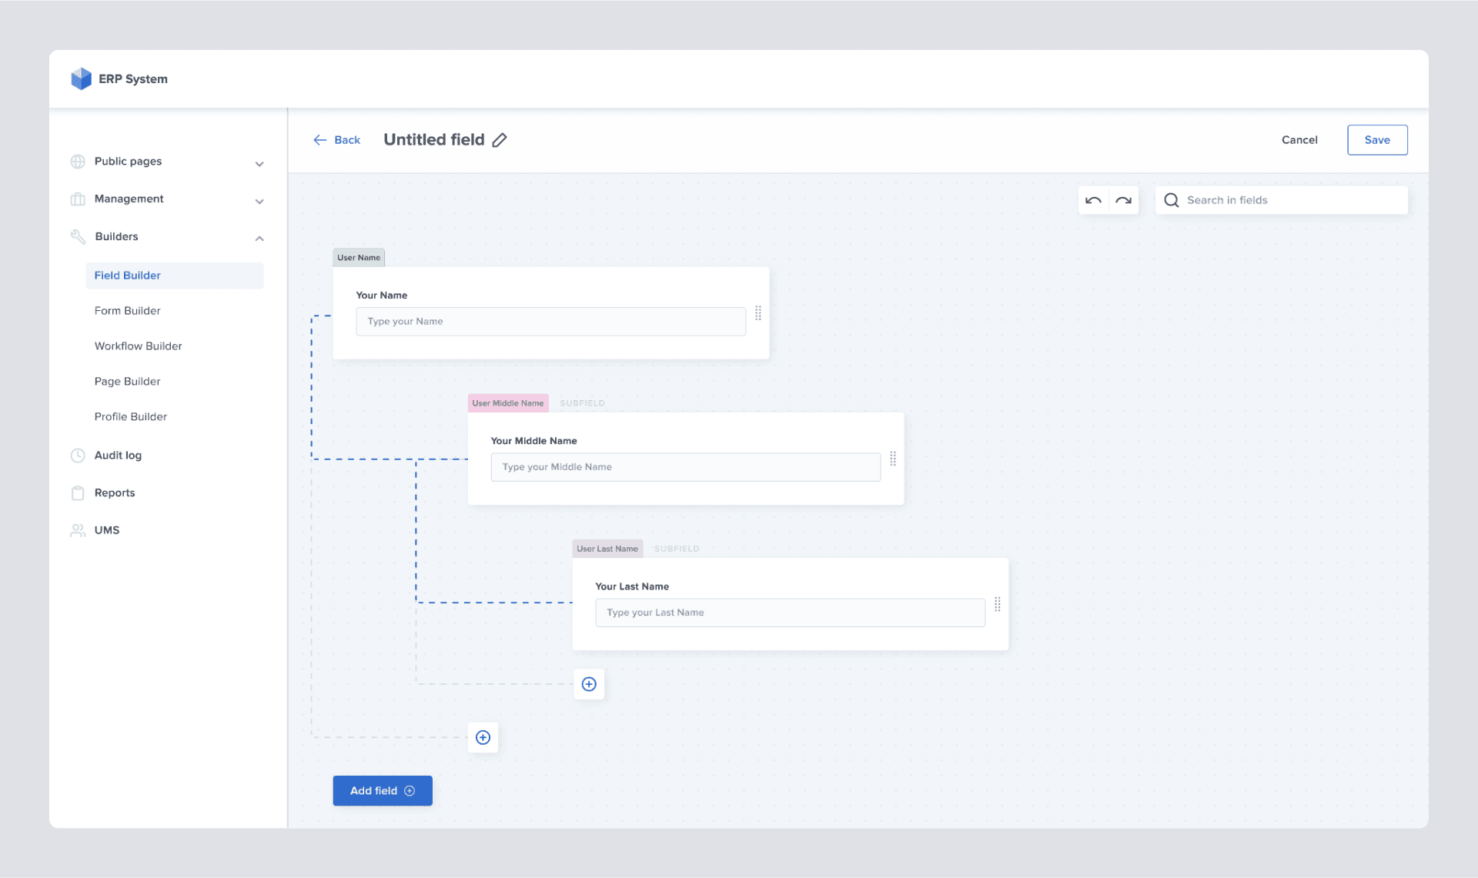
Task: Click the Add field button
Action: (x=382, y=790)
